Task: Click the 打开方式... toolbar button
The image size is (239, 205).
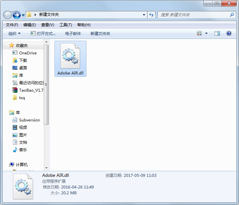Action: [43, 33]
